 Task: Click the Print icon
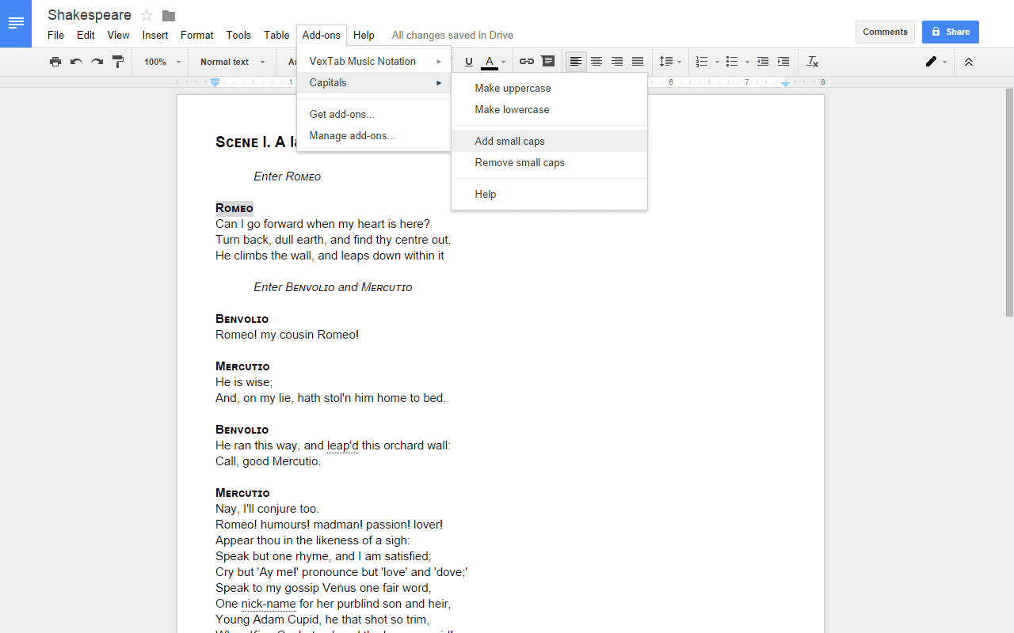click(x=55, y=62)
